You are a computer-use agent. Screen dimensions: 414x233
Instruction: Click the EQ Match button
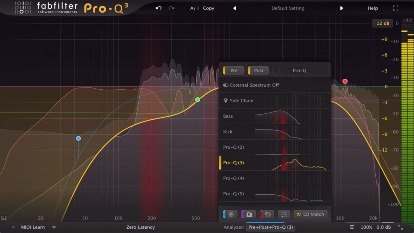pos(310,214)
